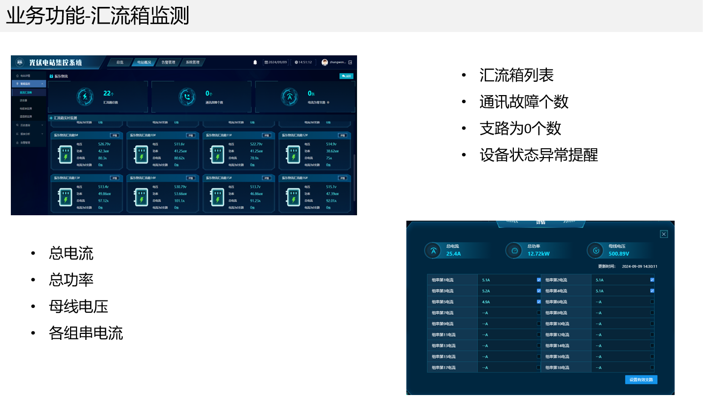Click the 设置有效支路 button
Screen dimensions: 720x397
(x=641, y=380)
